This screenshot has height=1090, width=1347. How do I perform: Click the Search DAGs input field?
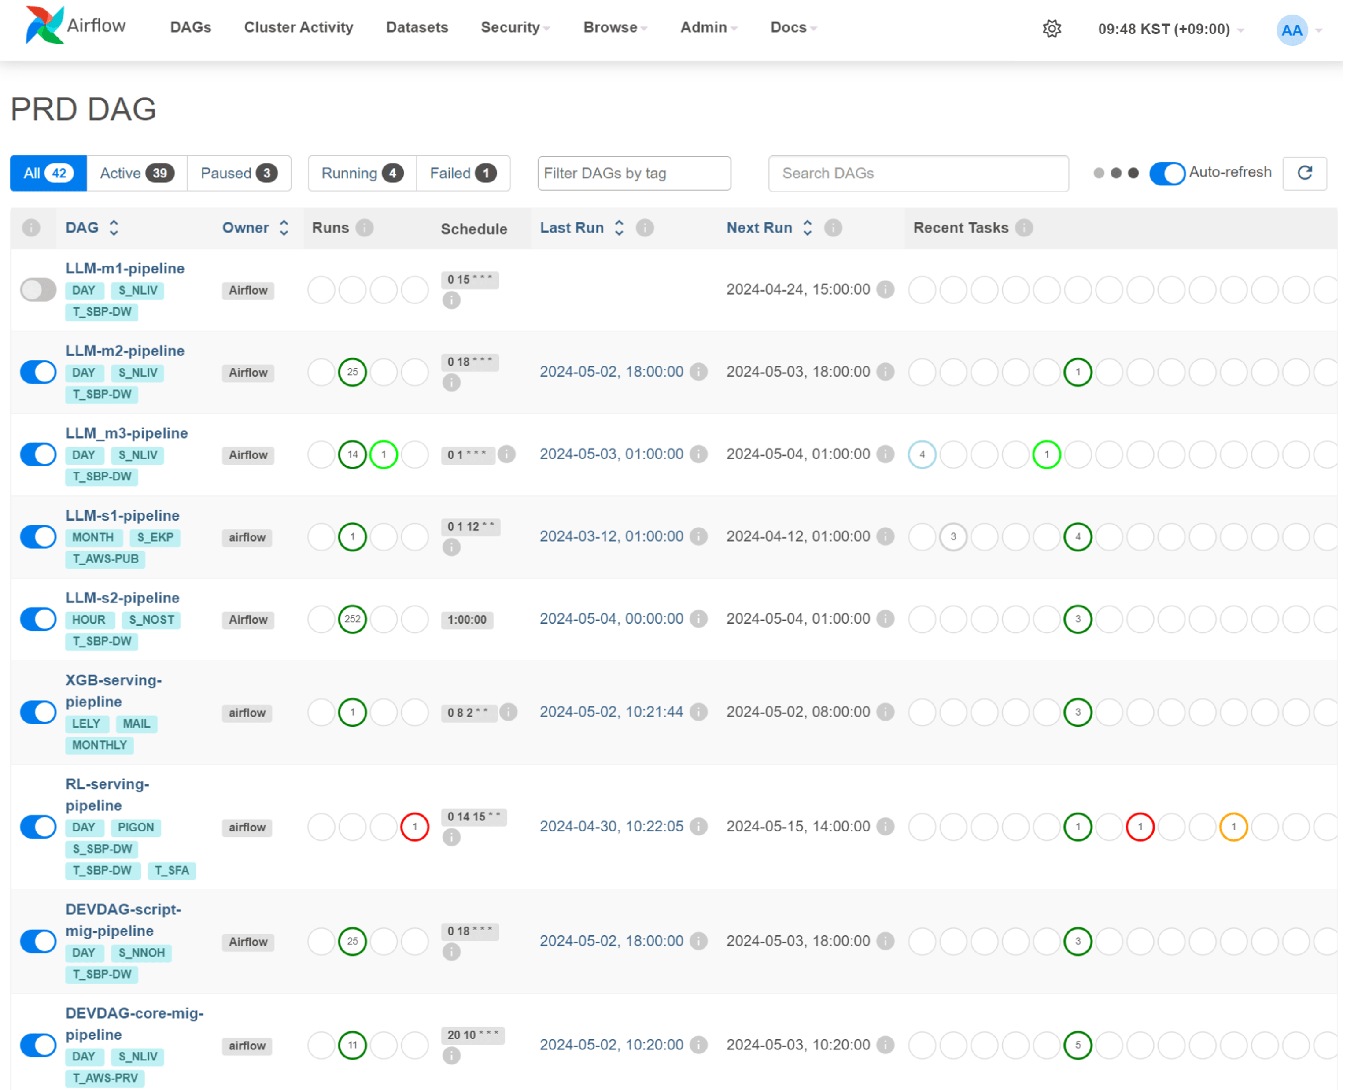coord(918,173)
